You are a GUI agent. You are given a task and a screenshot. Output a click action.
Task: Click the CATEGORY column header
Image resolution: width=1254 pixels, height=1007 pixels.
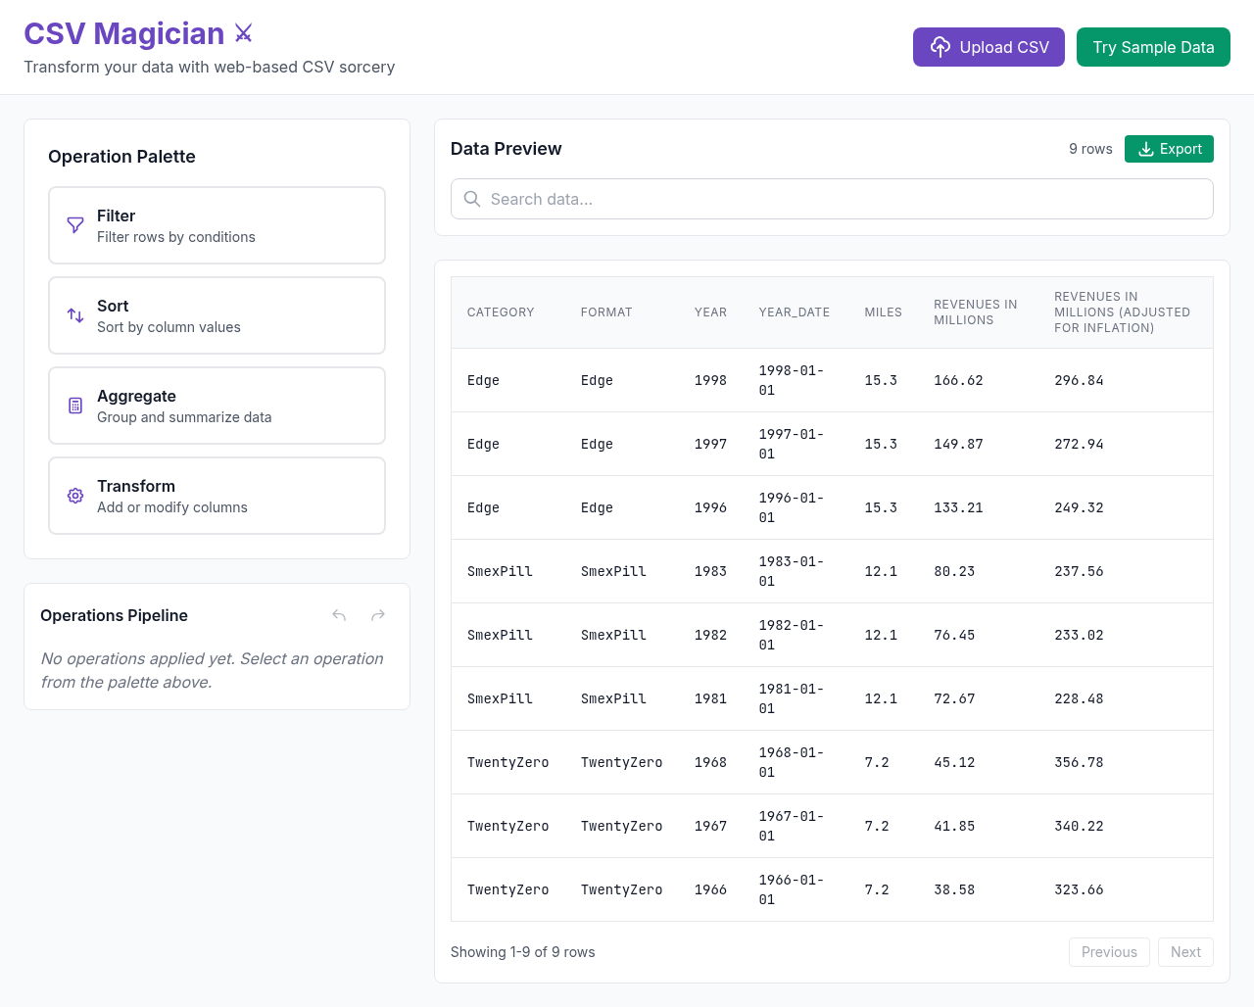click(501, 312)
